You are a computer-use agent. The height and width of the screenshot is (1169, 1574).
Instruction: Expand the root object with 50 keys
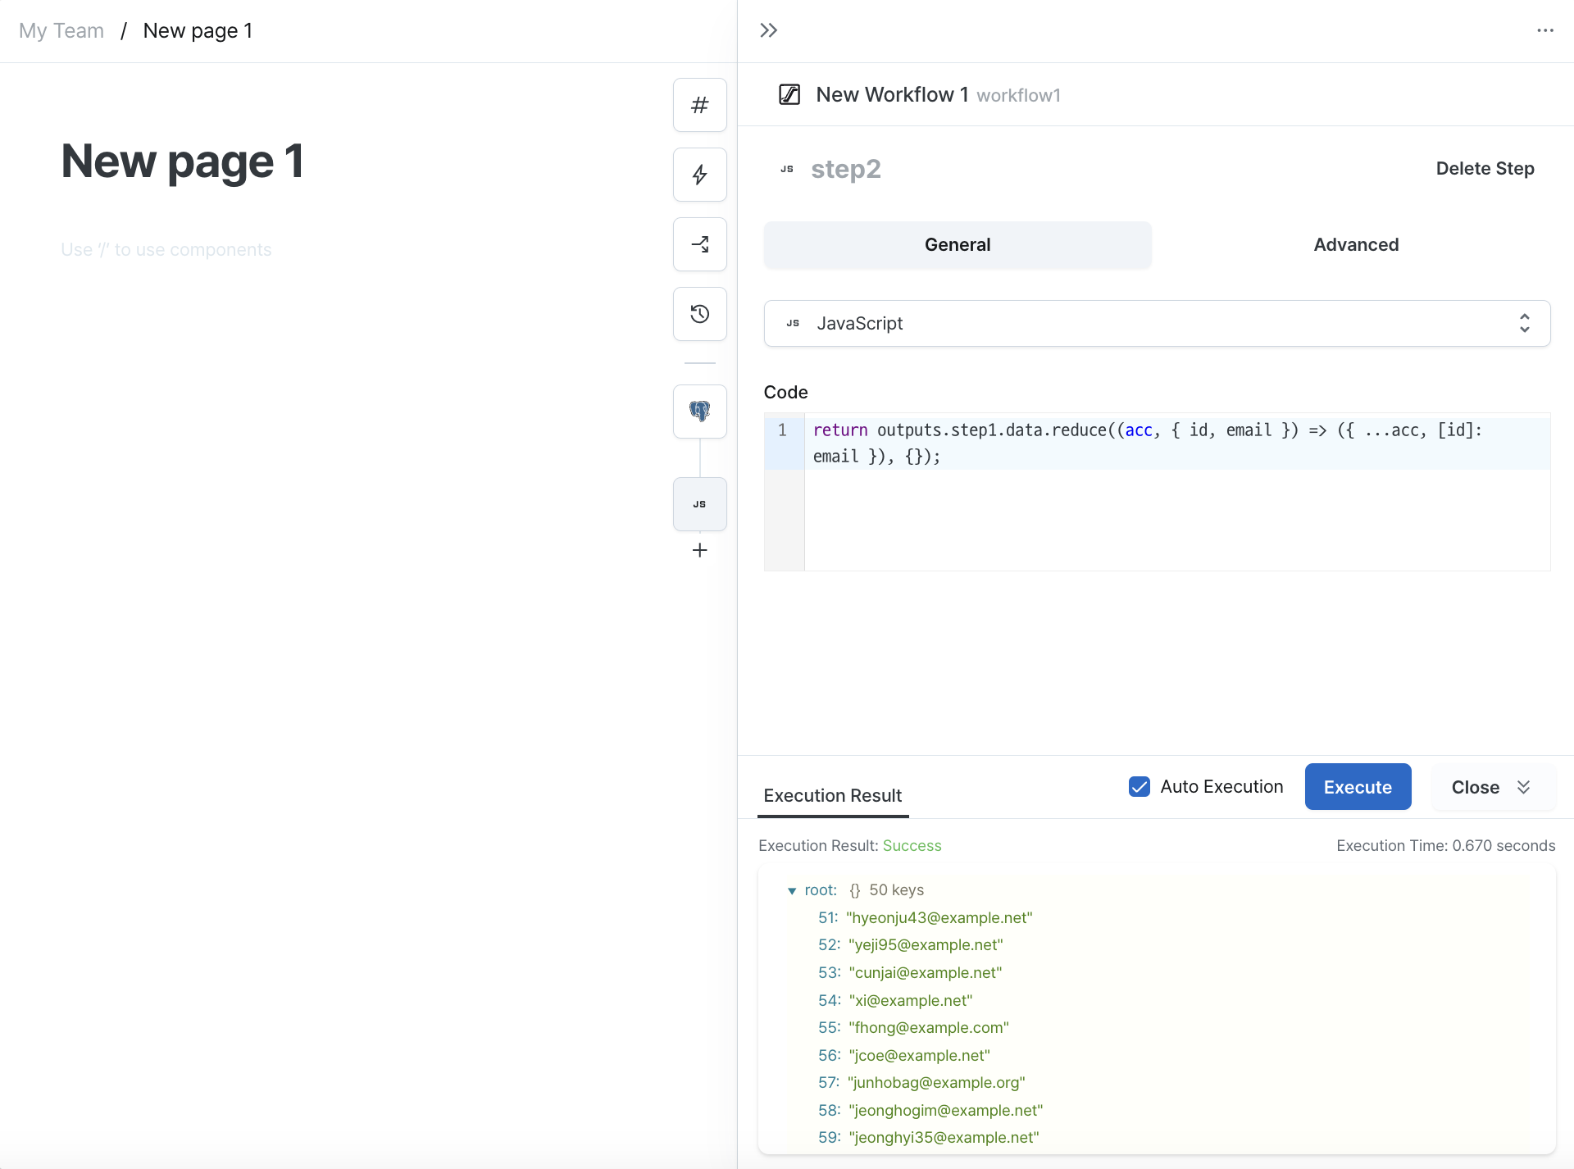[790, 890]
